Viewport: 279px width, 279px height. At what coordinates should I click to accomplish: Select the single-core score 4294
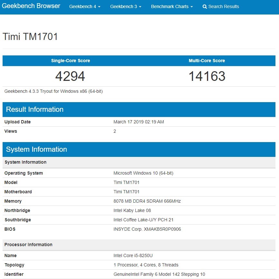(70, 76)
